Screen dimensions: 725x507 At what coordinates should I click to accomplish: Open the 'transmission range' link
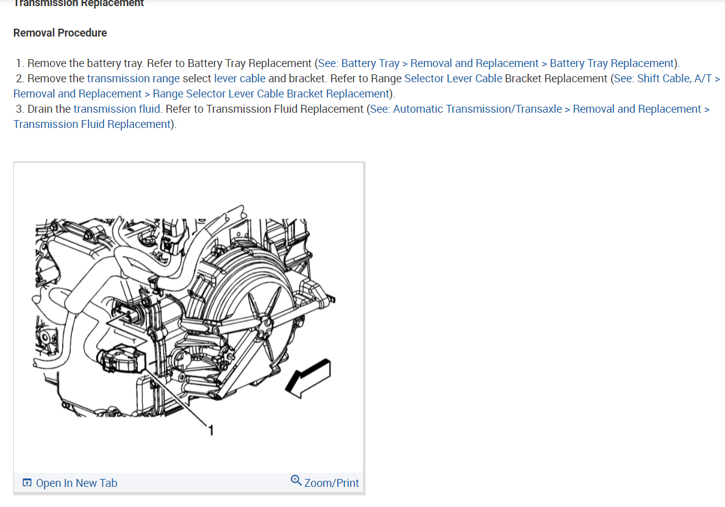click(x=133, y=79)
